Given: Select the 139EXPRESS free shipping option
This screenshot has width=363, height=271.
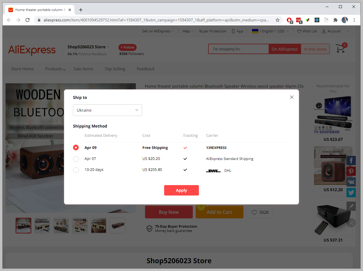Looking at the screenshot, I should 76,148.
